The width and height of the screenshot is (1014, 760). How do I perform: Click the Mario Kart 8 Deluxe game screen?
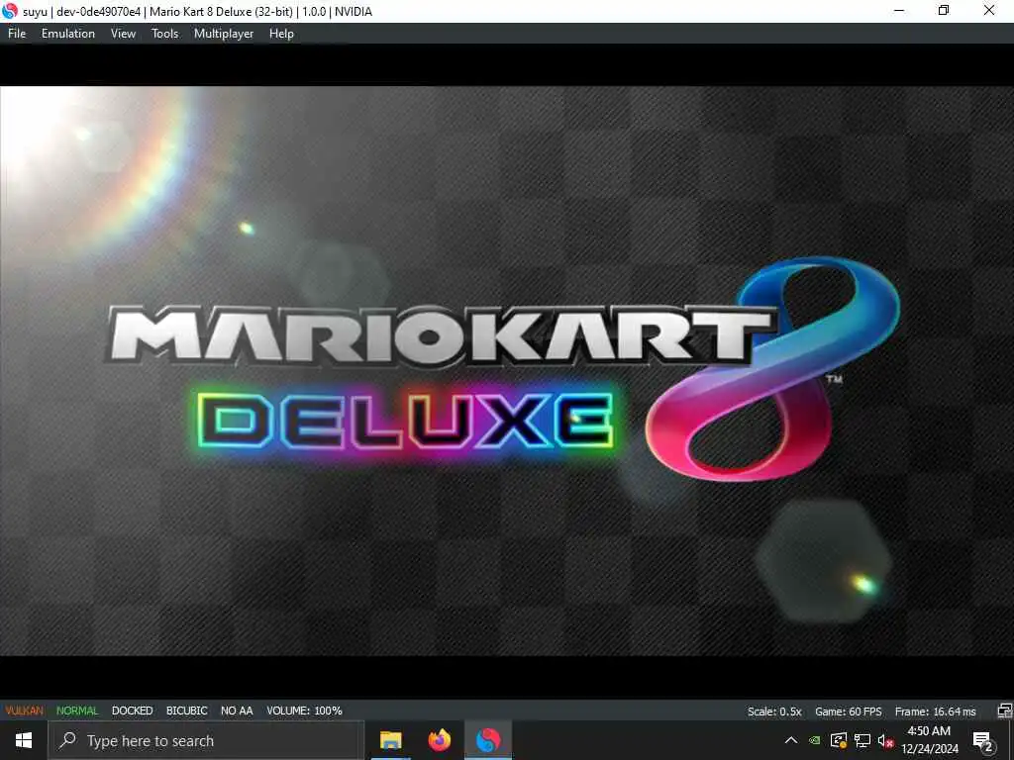pyautogui.click(x=507, y=371)
